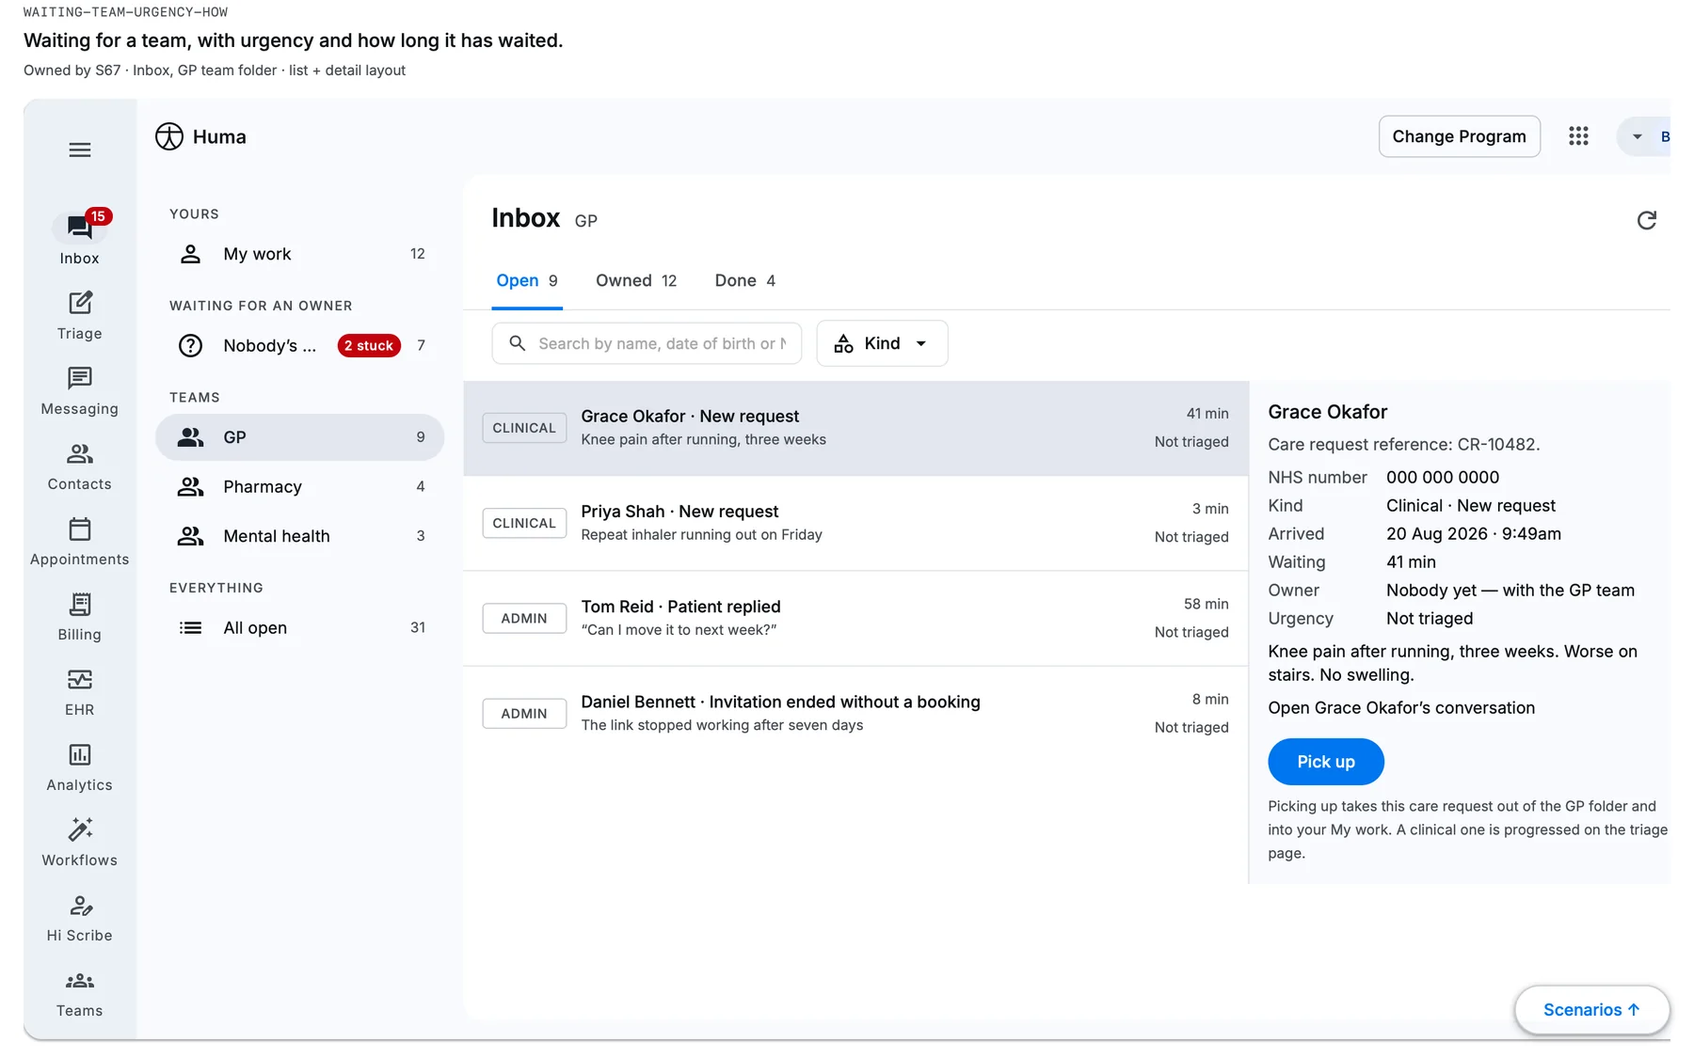1694x1058 pixels.
Task: Click the Change Program button
Action: [1460, 136]
